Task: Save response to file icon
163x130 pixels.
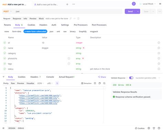Action: point(95,83)
